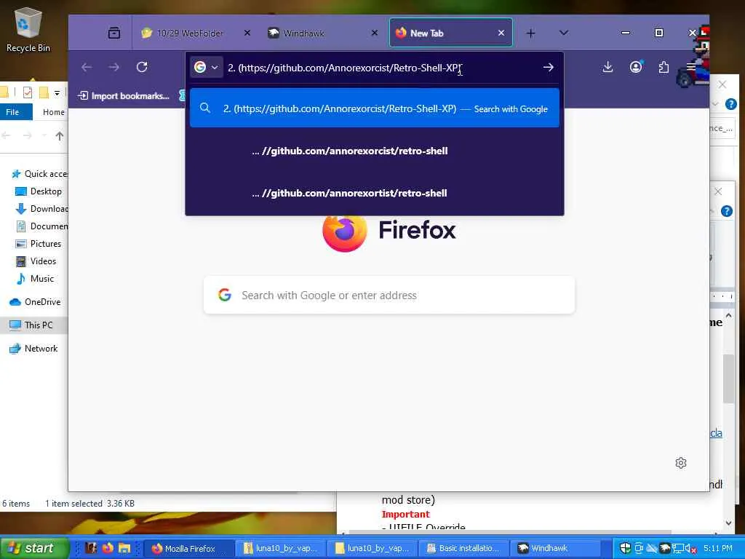Click the volume muted tray icon
745x559 pixels.
(691, 549)
